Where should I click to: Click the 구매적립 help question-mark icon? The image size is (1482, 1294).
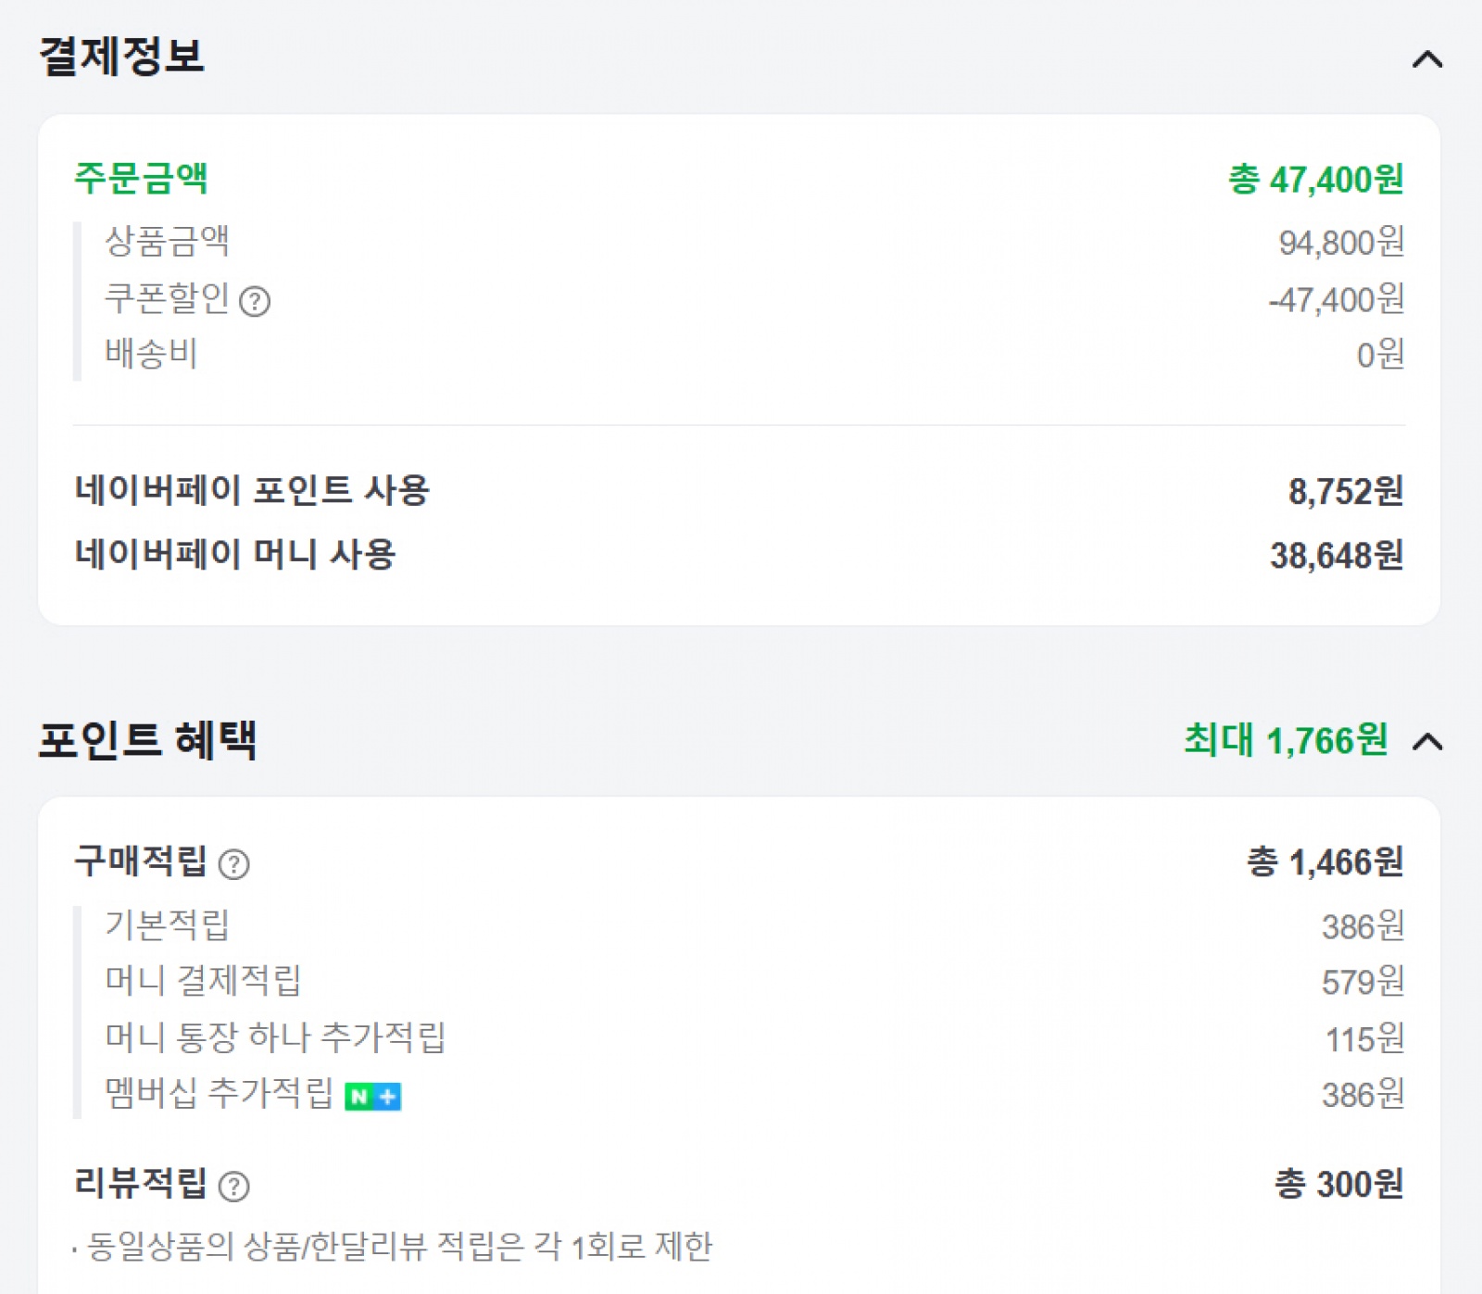pos(233,864)
